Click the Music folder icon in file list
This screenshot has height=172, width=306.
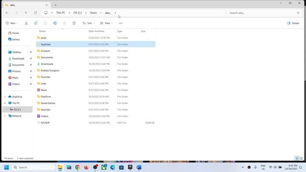point(38,90)
